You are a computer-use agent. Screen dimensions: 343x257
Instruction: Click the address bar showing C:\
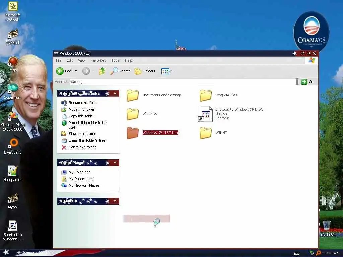tap(183, 82)
